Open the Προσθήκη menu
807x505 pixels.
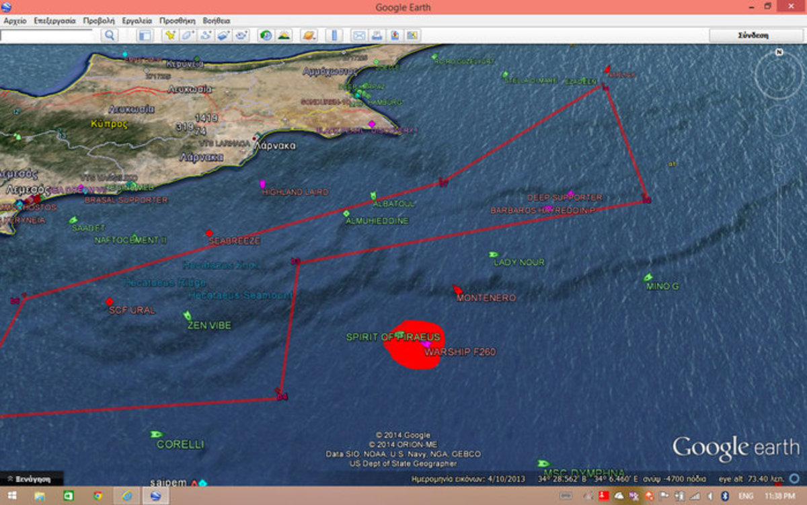coord(177,21)
